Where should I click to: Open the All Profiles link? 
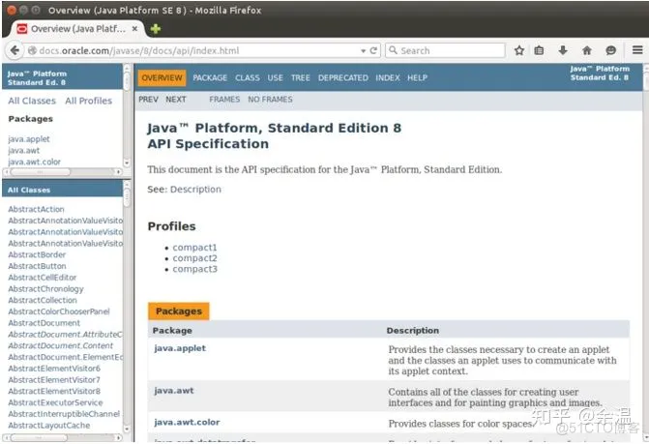tap(88, 101)
